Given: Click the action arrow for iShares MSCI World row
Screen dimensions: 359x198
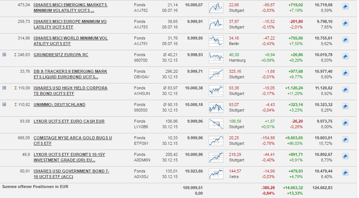Looking at the screenshot, I should click(x=345, y=40).
